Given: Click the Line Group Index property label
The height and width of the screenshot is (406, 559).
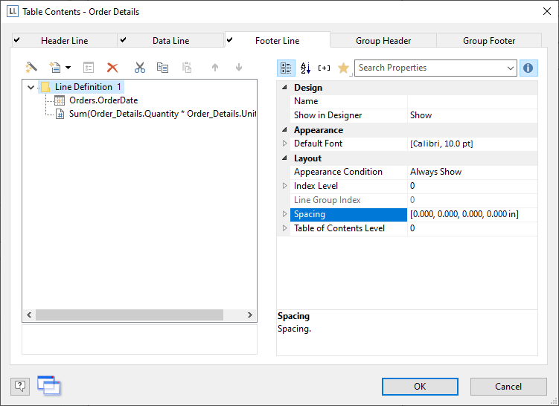Looking at the screenshot, I should tap(327, 200).
